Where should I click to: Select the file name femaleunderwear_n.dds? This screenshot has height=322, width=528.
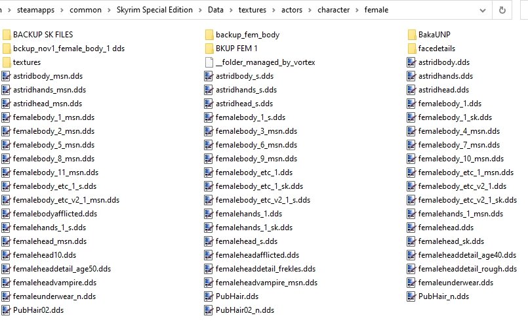(x=54, y=296)
